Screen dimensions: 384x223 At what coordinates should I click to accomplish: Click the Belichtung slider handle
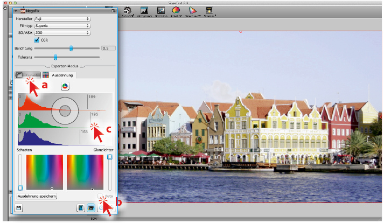(71, 48)
